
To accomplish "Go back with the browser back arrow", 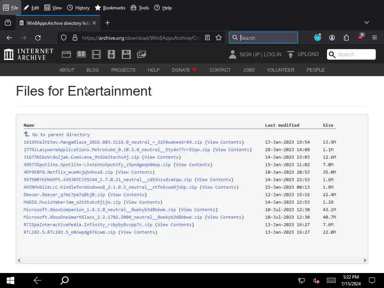I will coord(9,38).
